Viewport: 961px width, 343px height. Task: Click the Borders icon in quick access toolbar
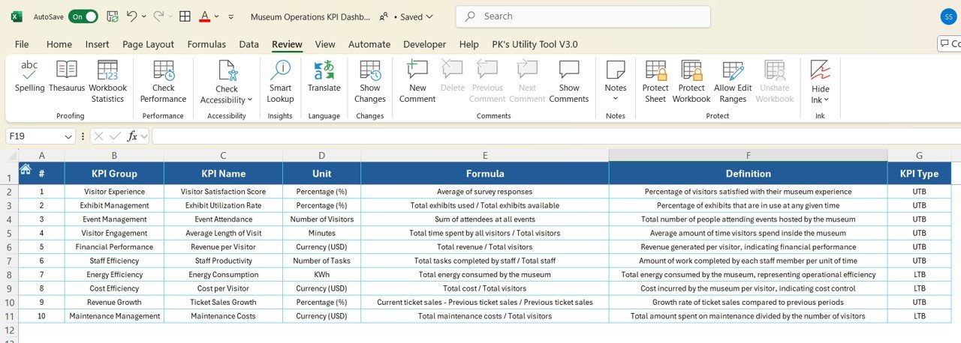point(184,16)
